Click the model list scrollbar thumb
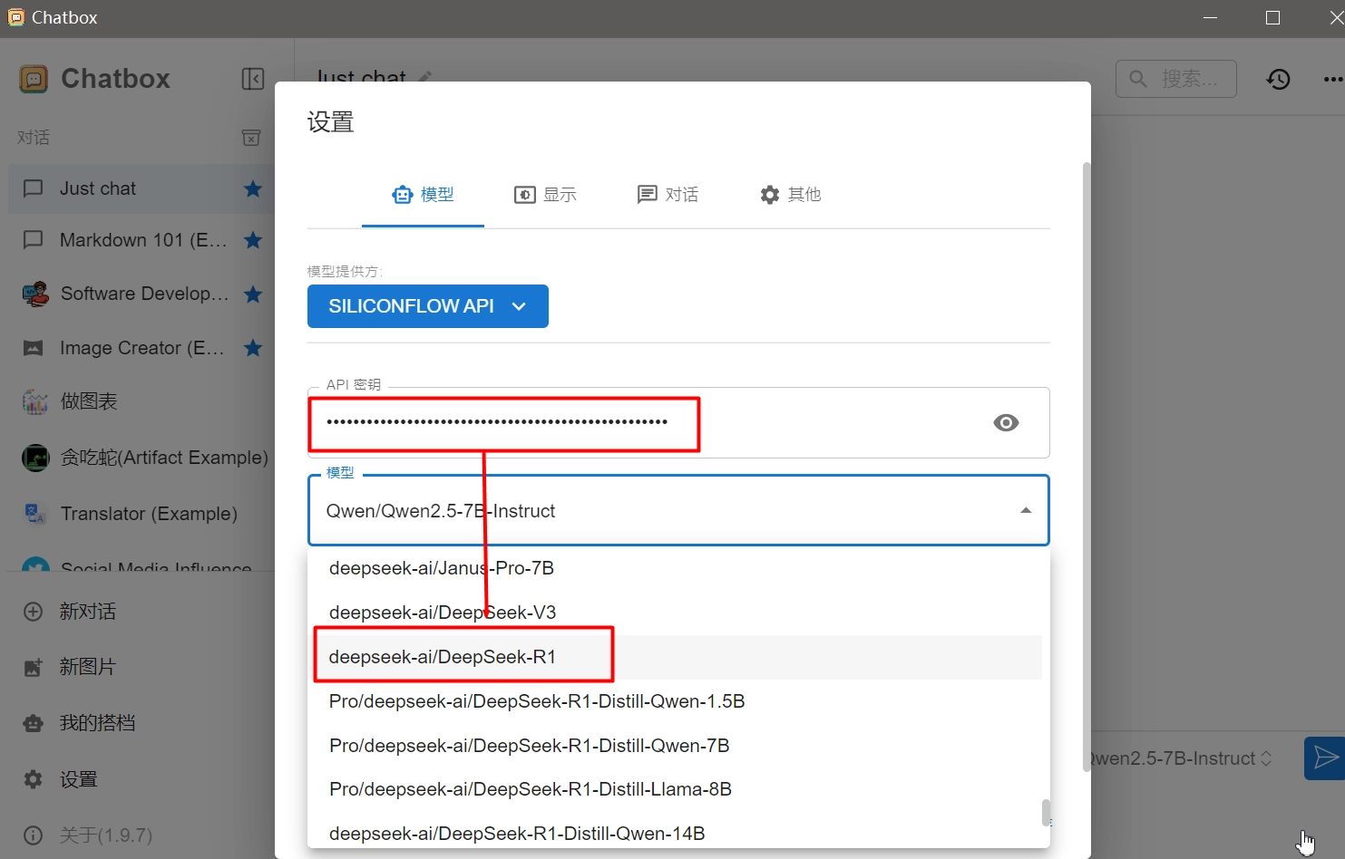 click(1046, 812)
